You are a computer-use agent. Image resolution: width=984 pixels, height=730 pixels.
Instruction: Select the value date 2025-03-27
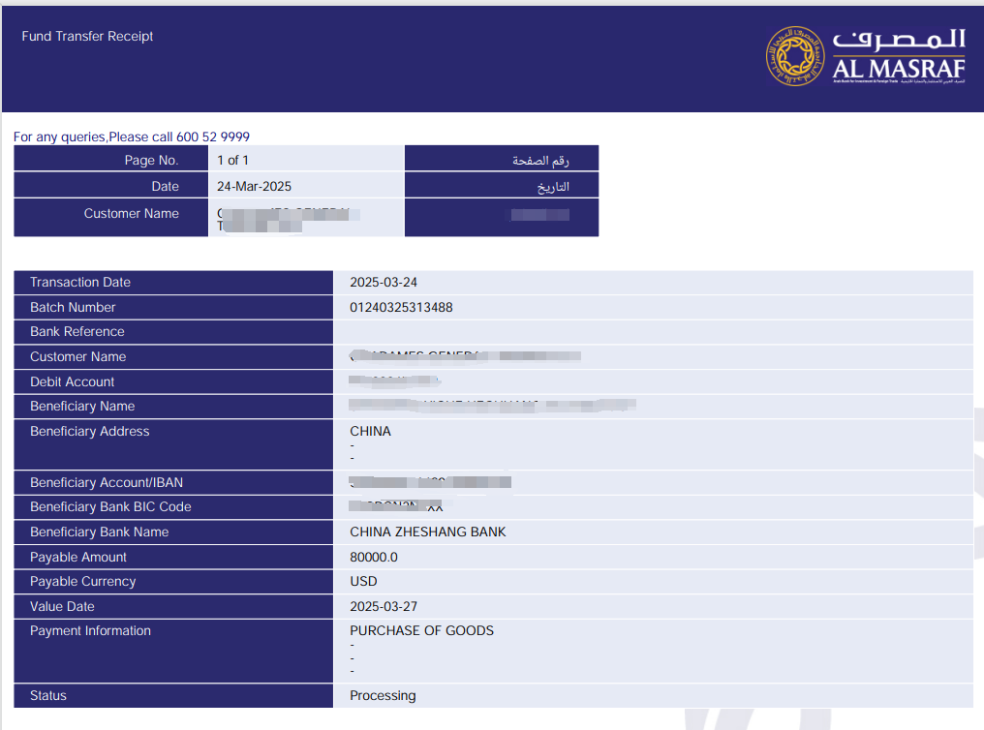pyautogui.click(x=384, y=607)
